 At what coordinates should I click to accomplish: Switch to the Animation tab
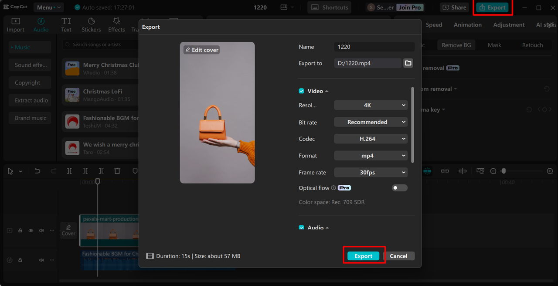[468, 25]
